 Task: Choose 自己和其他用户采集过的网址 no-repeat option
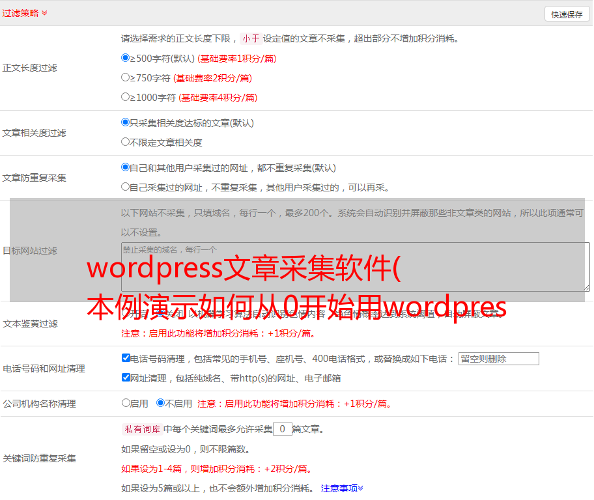tap(126, 167)
